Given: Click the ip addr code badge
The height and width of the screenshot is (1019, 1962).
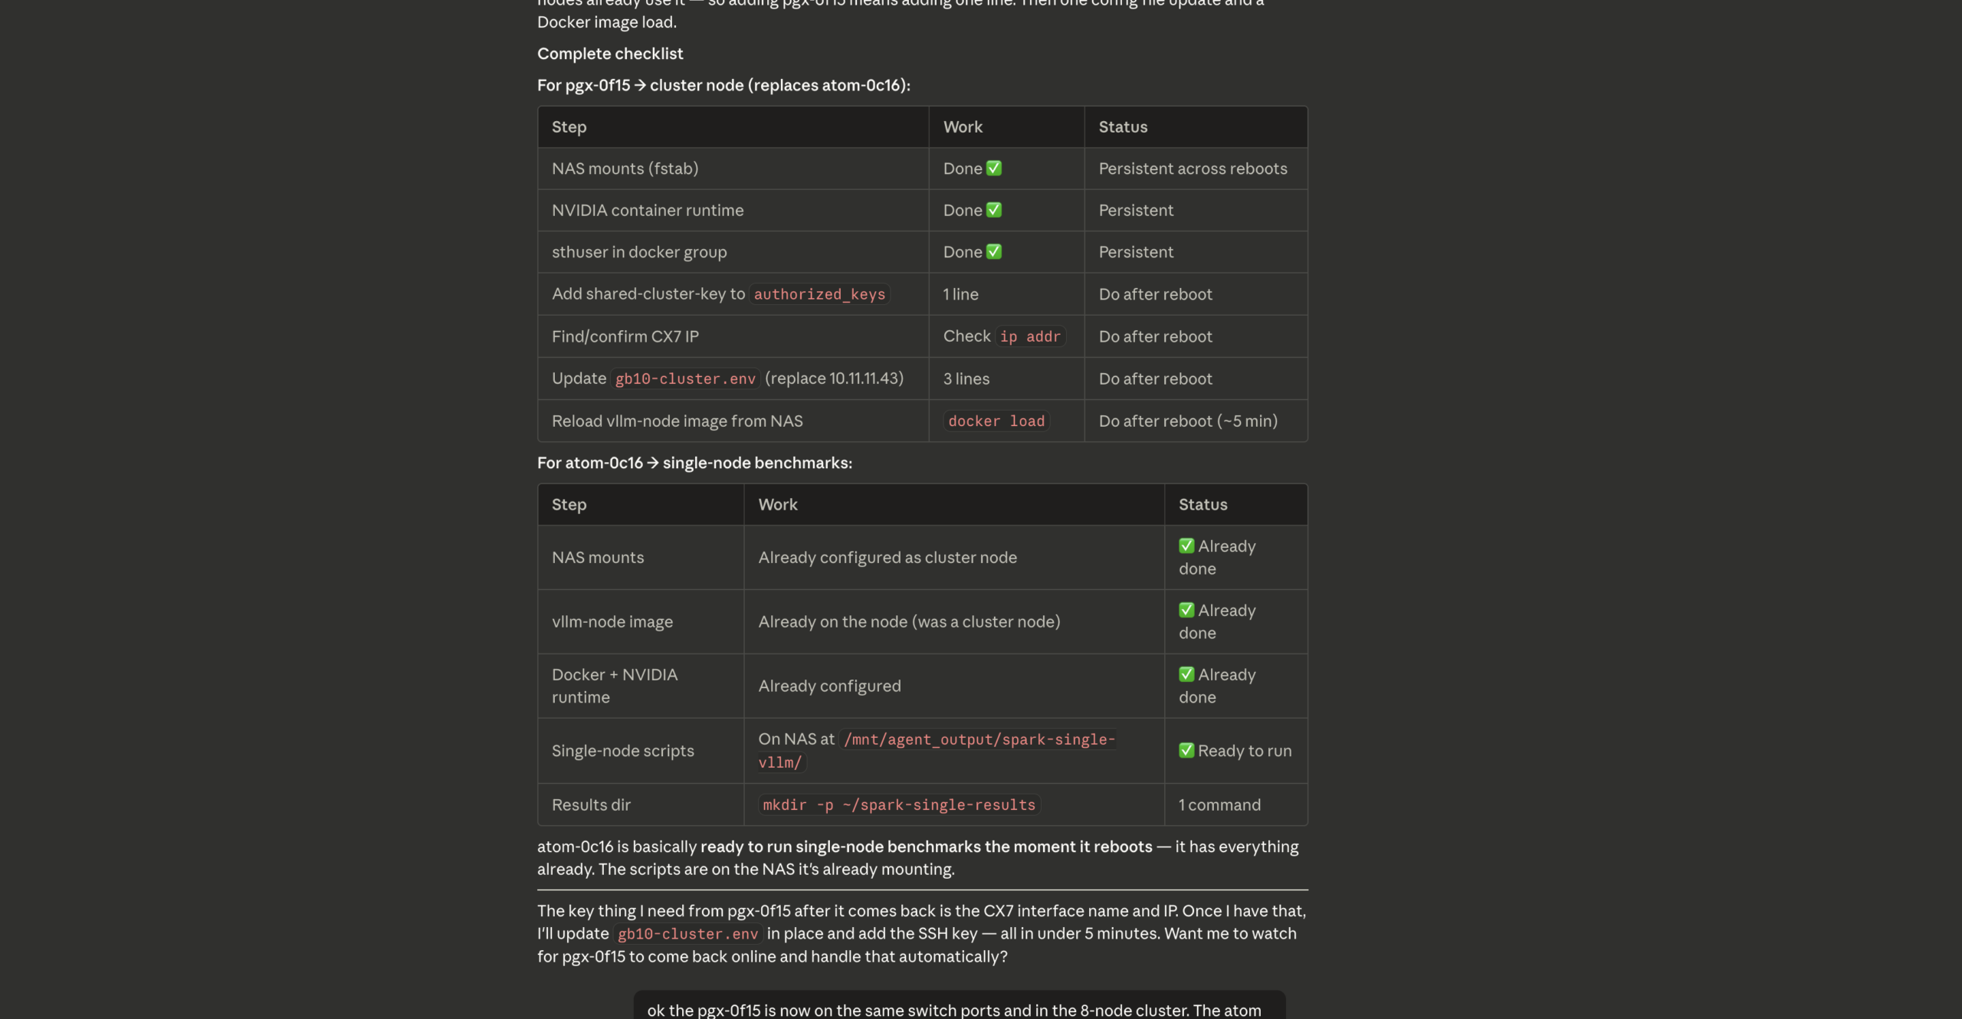Looking at the screenshot, I should tap(1030, 336).
